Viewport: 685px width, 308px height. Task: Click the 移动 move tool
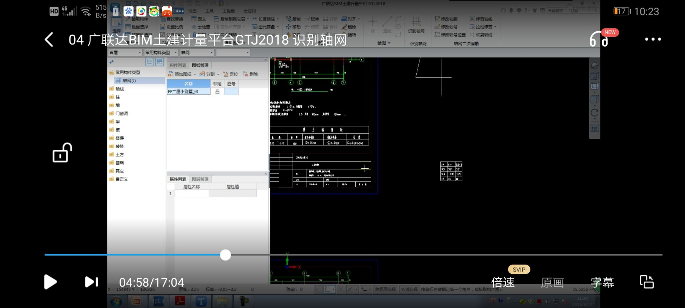coord(293,27)
